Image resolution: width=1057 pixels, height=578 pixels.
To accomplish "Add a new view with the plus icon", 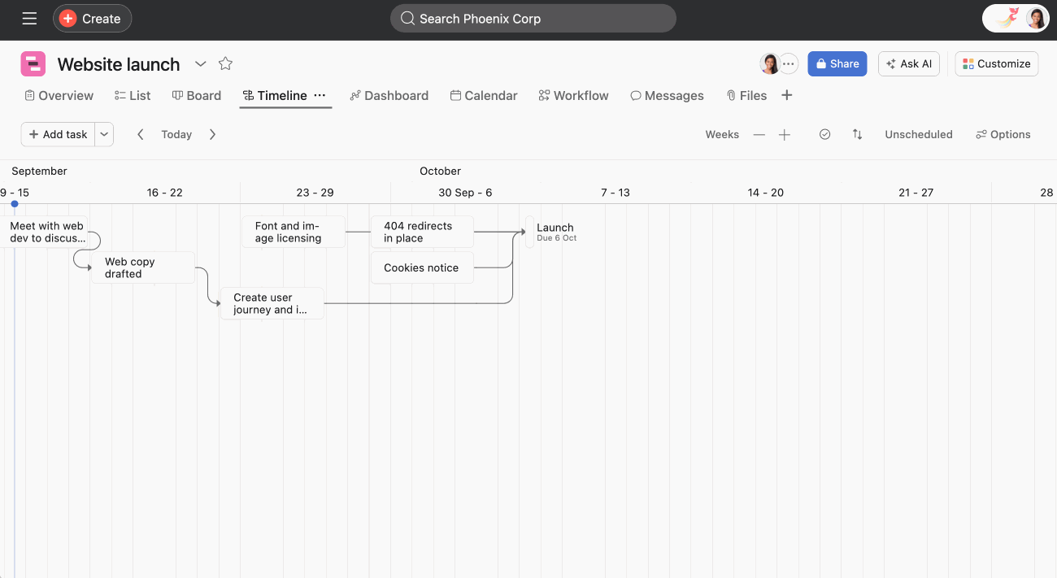I will click(786, 95).
